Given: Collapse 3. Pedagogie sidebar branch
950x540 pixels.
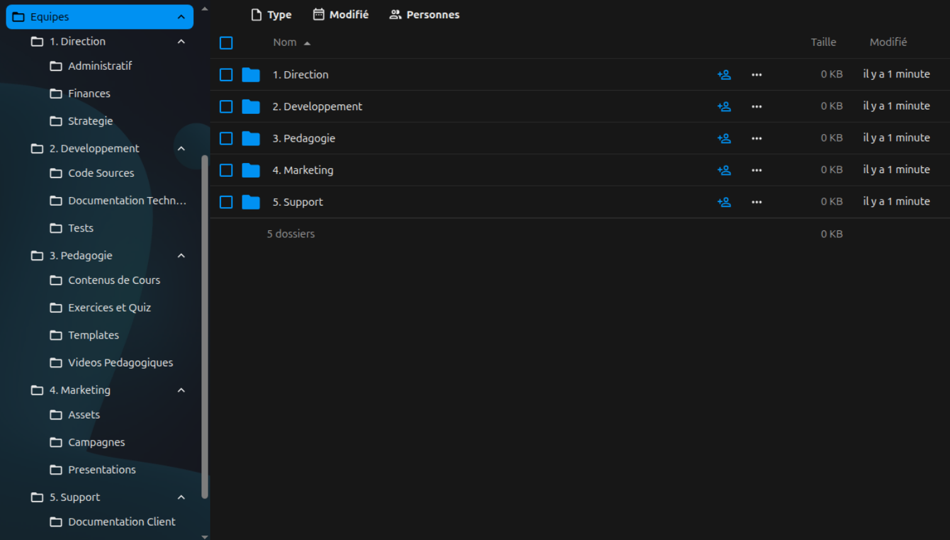Looking at the screenshot, I should pos(181,256).
